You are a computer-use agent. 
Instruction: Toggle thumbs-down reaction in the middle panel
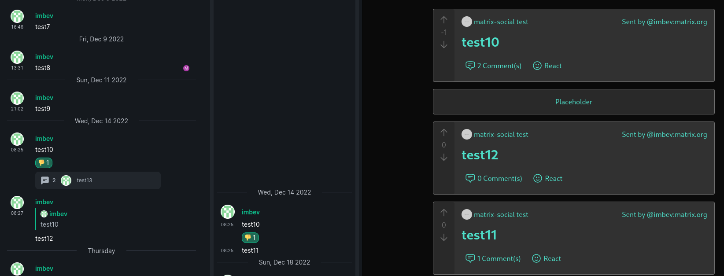coord(250,238)
